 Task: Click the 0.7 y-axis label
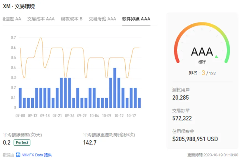click(13, 38)
